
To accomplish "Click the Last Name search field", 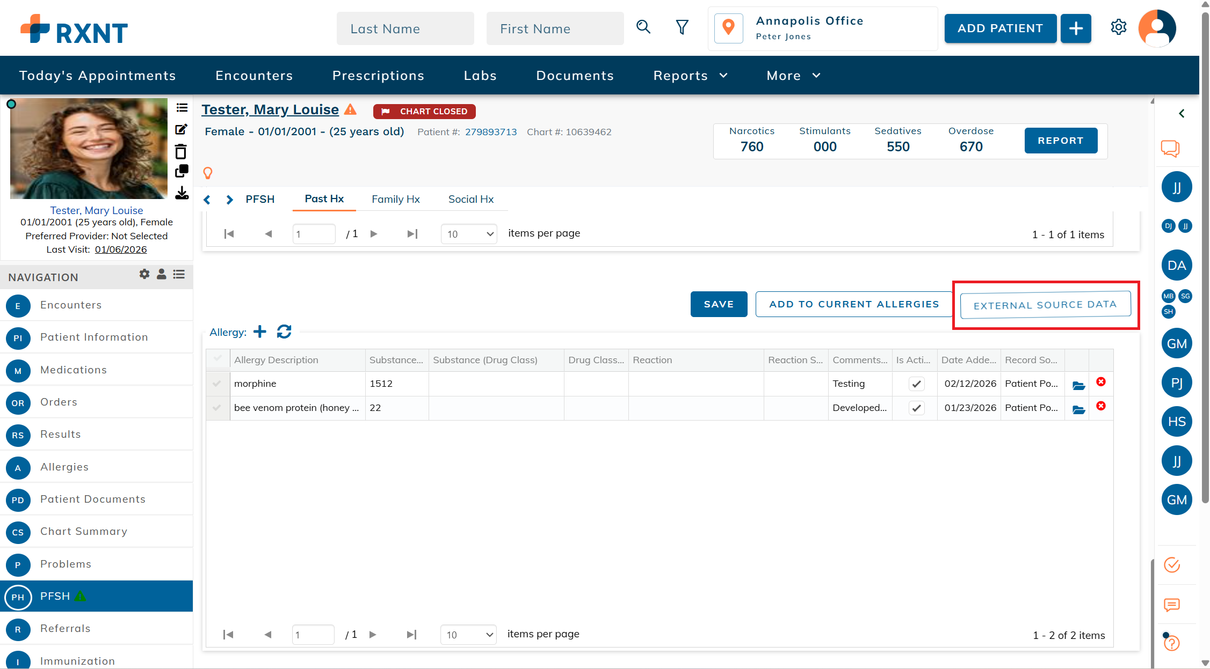I will pos(405,29).
